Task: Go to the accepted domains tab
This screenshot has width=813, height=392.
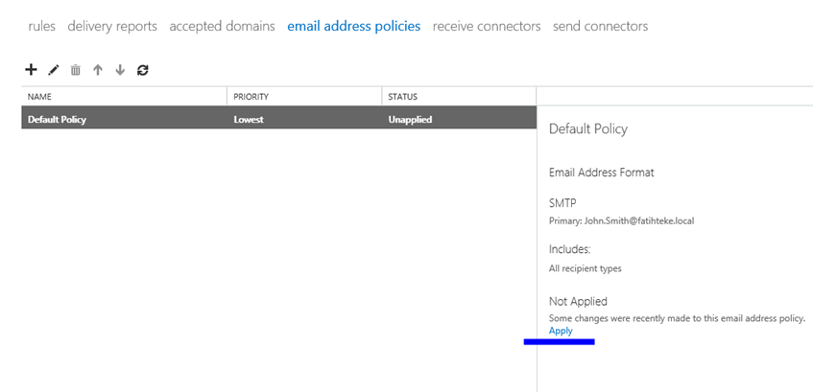Action: 222,26
